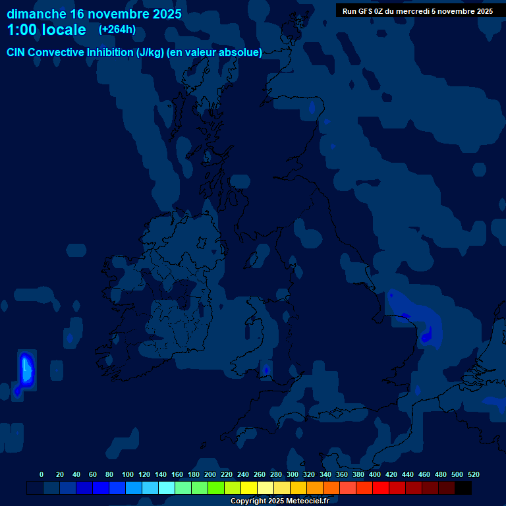Click the legend value label 0

pyautogui.click(x=42, y=474)
